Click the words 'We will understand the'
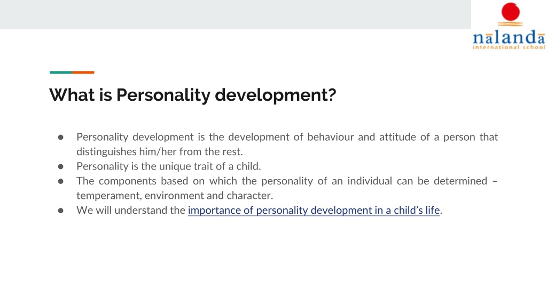This screenshot has width=547, height=307. tap(131, 210)
